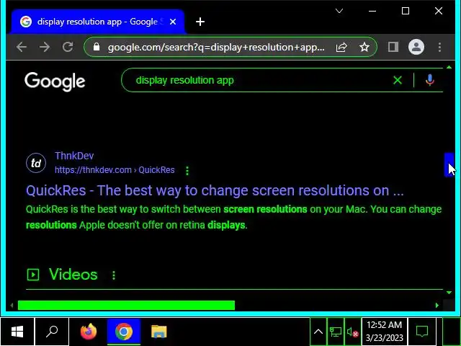Click the Google logo
The height and width of the screenshot is (346, 461).
pyautogui.click(x=55, y=81)
